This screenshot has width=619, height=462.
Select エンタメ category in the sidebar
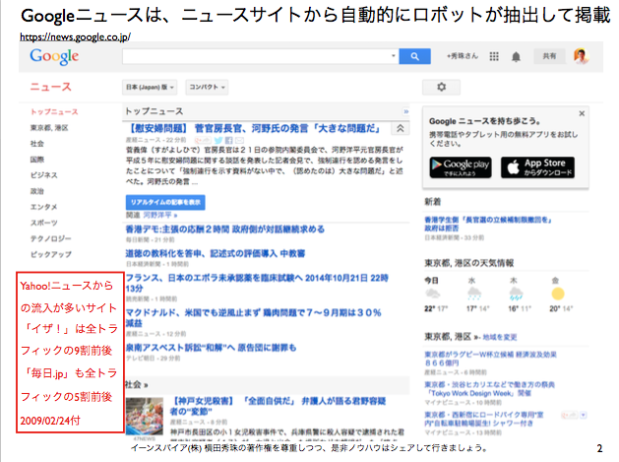[44, 207]
